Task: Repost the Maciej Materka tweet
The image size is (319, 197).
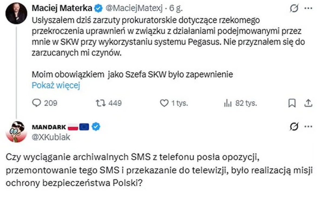Action: tap(100, 103)
